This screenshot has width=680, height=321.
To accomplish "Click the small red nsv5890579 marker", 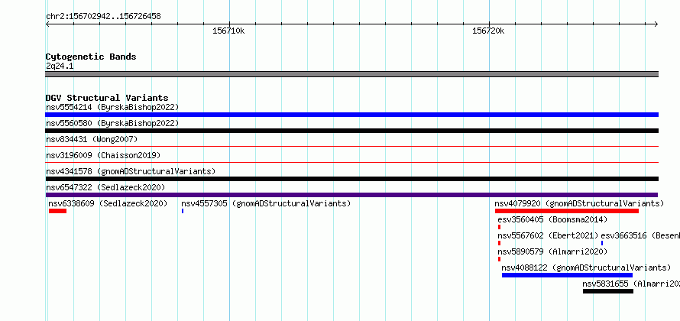I will coord(499,259).
